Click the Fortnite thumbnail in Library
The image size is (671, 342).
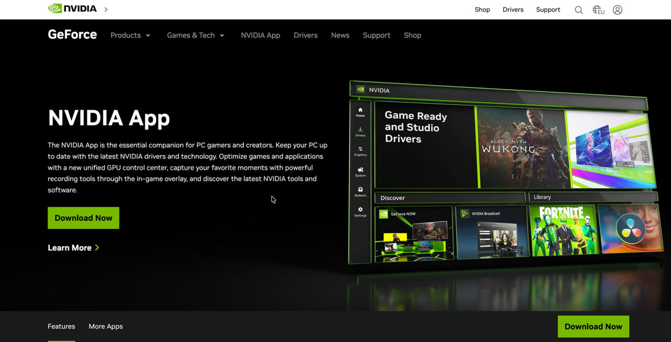click(563, 230)
